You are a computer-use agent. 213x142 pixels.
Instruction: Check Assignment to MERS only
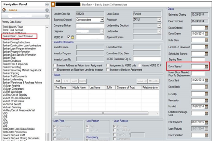click(108, 65)
